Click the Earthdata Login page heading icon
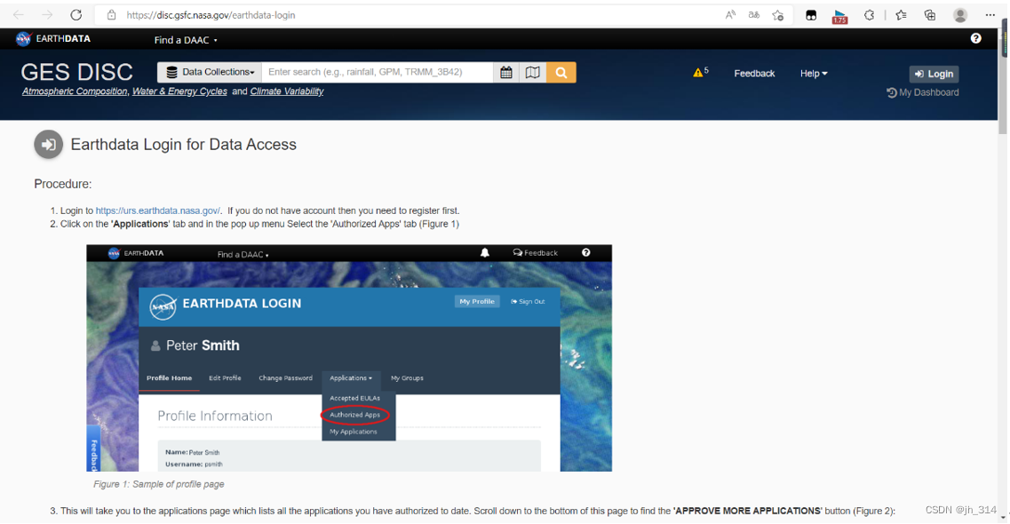 (48, 144)
